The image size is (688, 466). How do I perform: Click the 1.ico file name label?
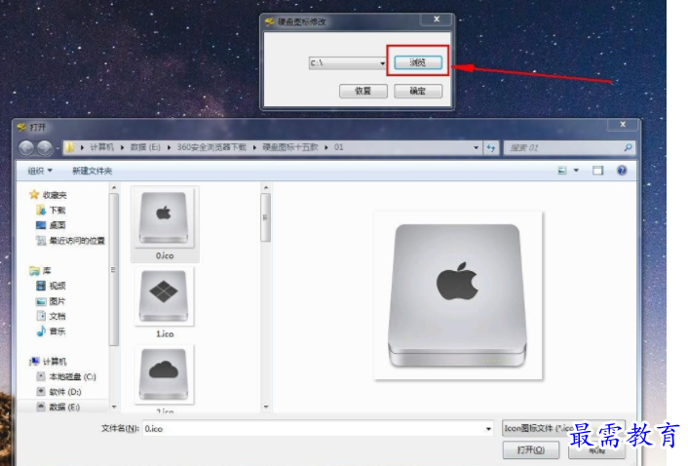coord(165,334)
